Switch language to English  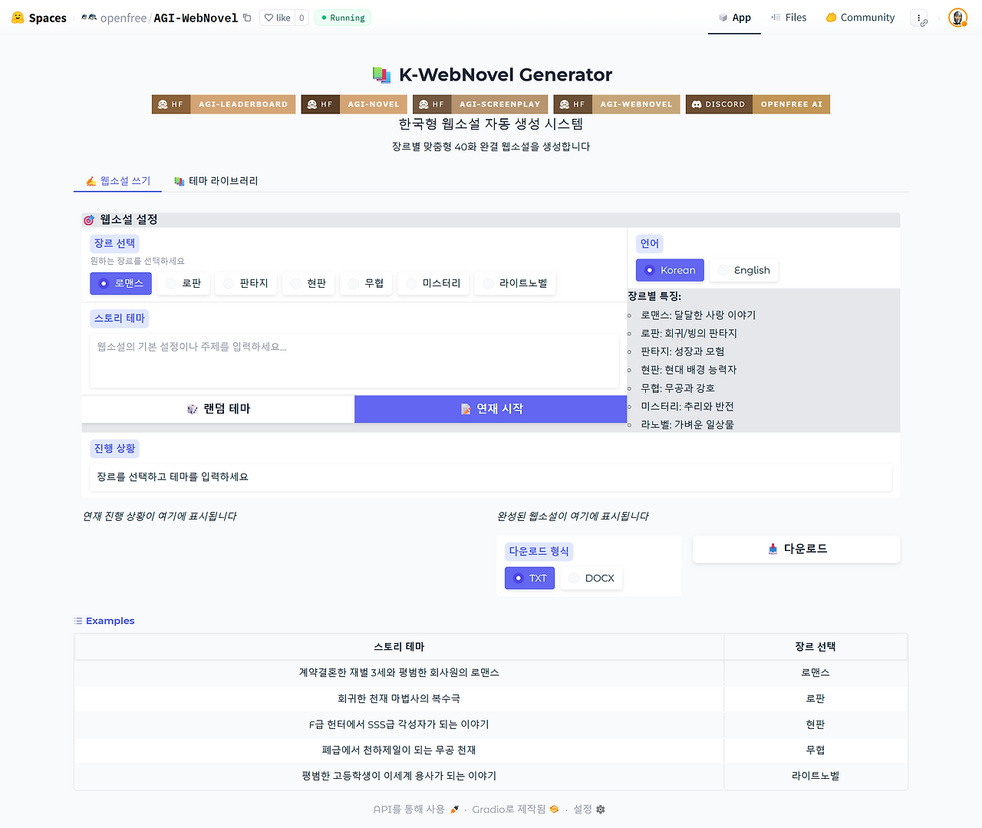pos(743,269)
